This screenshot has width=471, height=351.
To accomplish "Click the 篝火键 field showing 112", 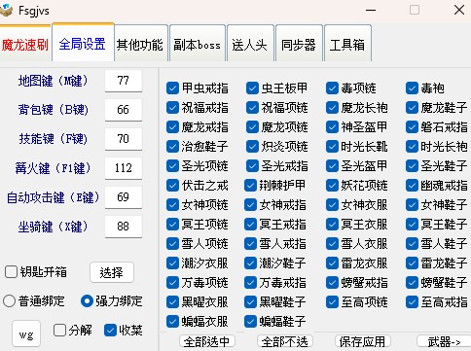I will point(124,168).
